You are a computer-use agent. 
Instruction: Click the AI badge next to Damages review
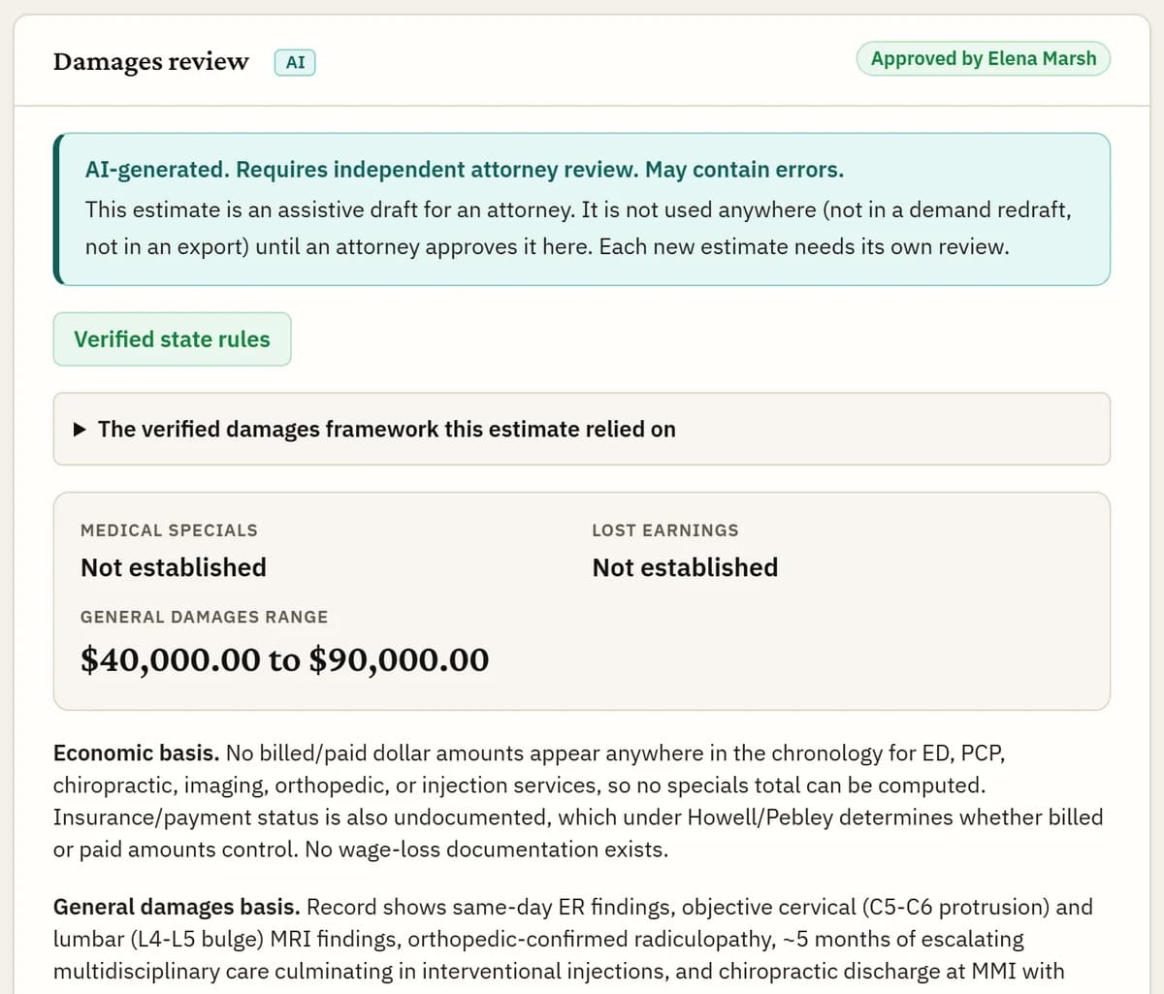[295, 63]
